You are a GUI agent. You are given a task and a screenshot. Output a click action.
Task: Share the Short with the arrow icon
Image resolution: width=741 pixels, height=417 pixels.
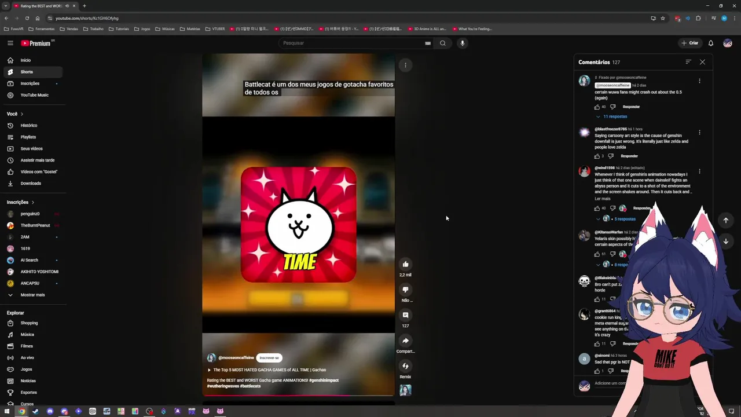pos(405,341)
